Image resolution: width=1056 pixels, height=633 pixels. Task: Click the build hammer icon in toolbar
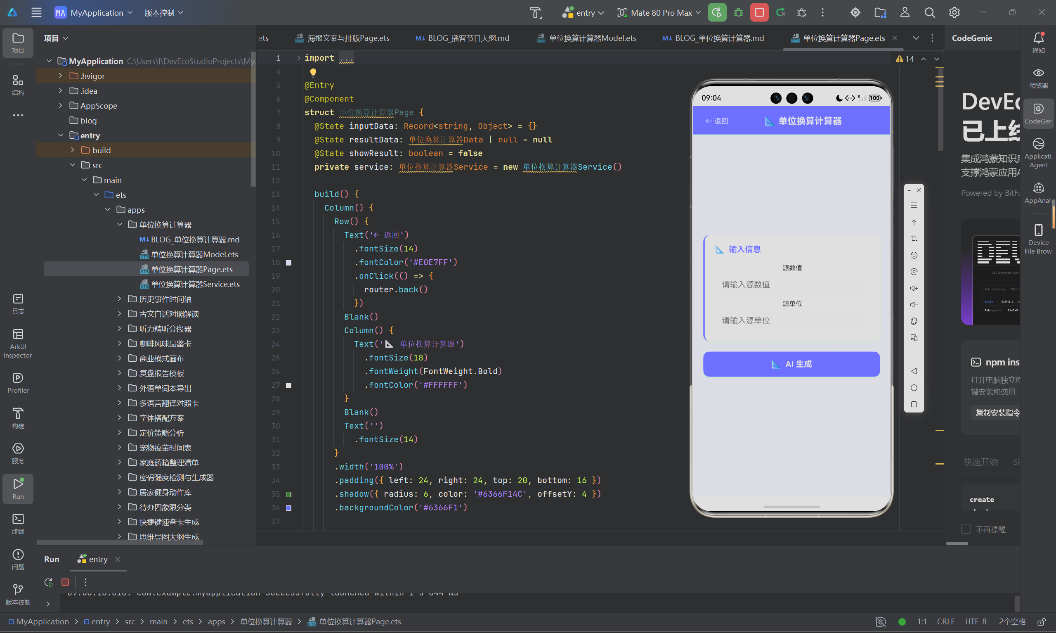536,12
